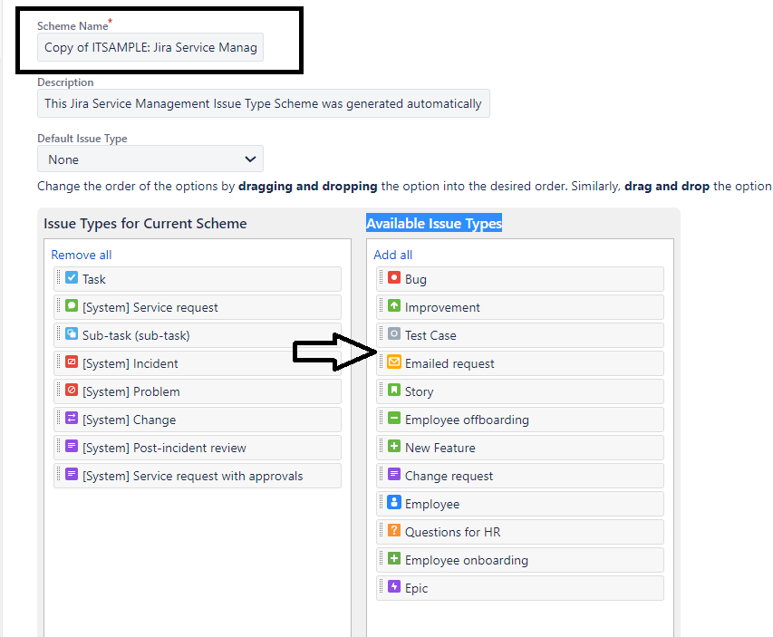Click Remove all link
Viewport: 773px width, 637px height.
click(x=82, y=255)
